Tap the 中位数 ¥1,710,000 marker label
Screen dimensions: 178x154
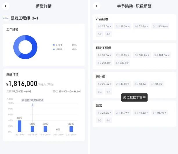pyautogui.click(x=33, y=100)
